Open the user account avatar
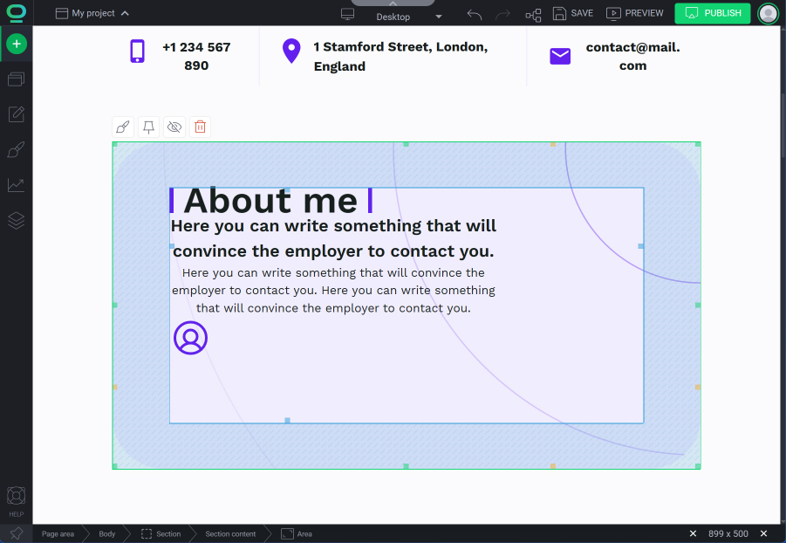Screen dimensions: 786x543 click(769, 13)
